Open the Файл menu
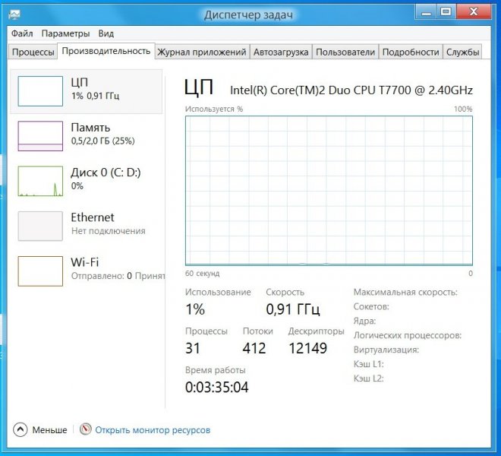 (x=22, y=33)
